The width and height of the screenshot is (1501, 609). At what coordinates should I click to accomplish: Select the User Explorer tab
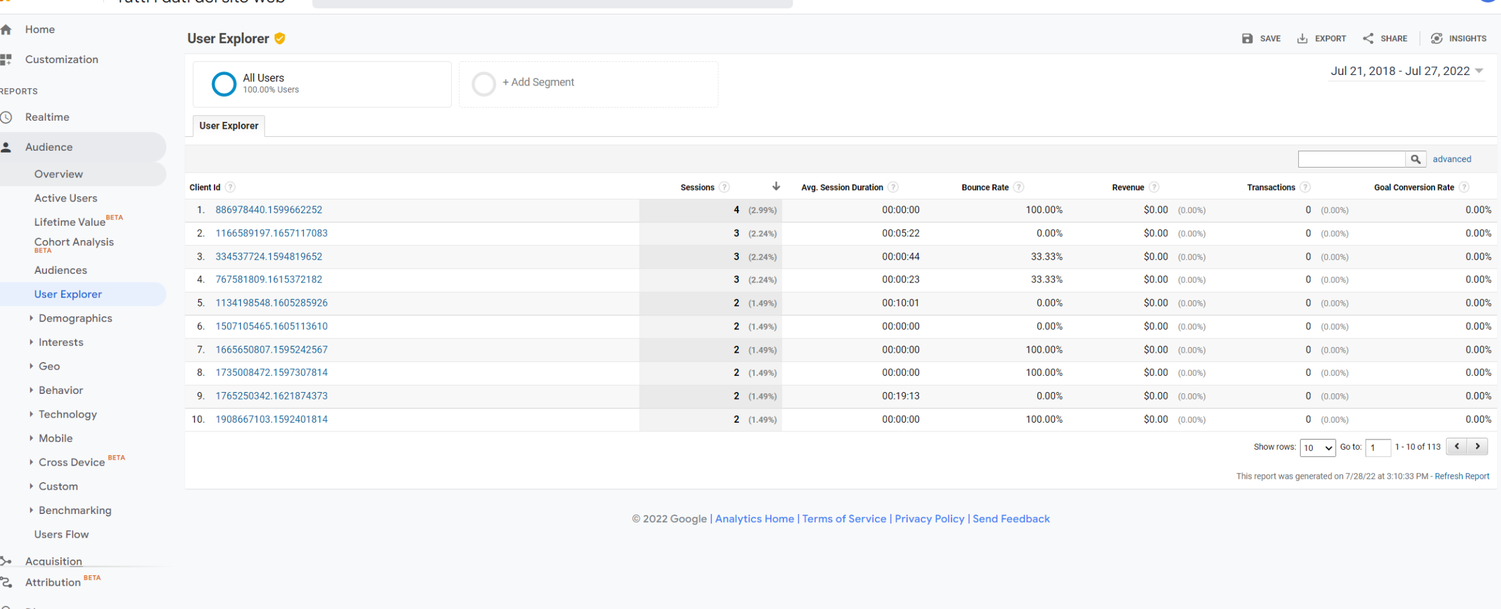[228, 126]
